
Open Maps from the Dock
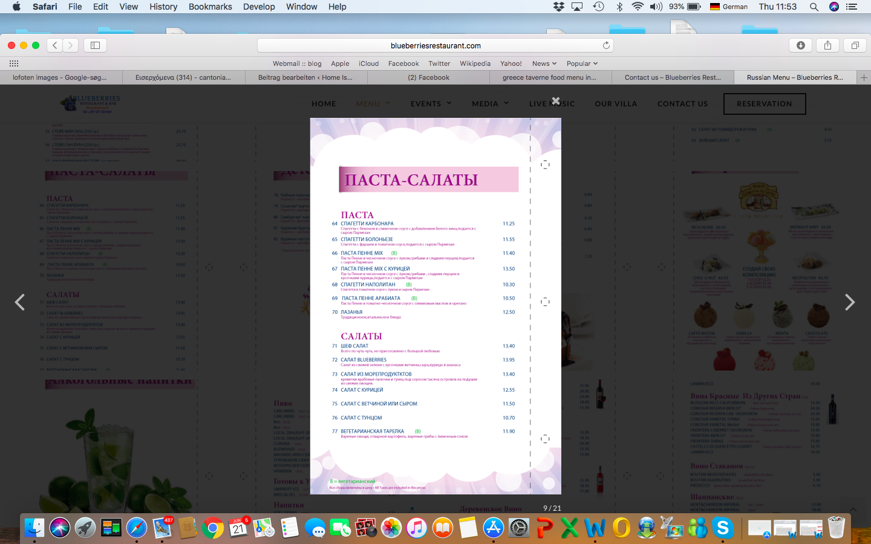coord(264,528)
